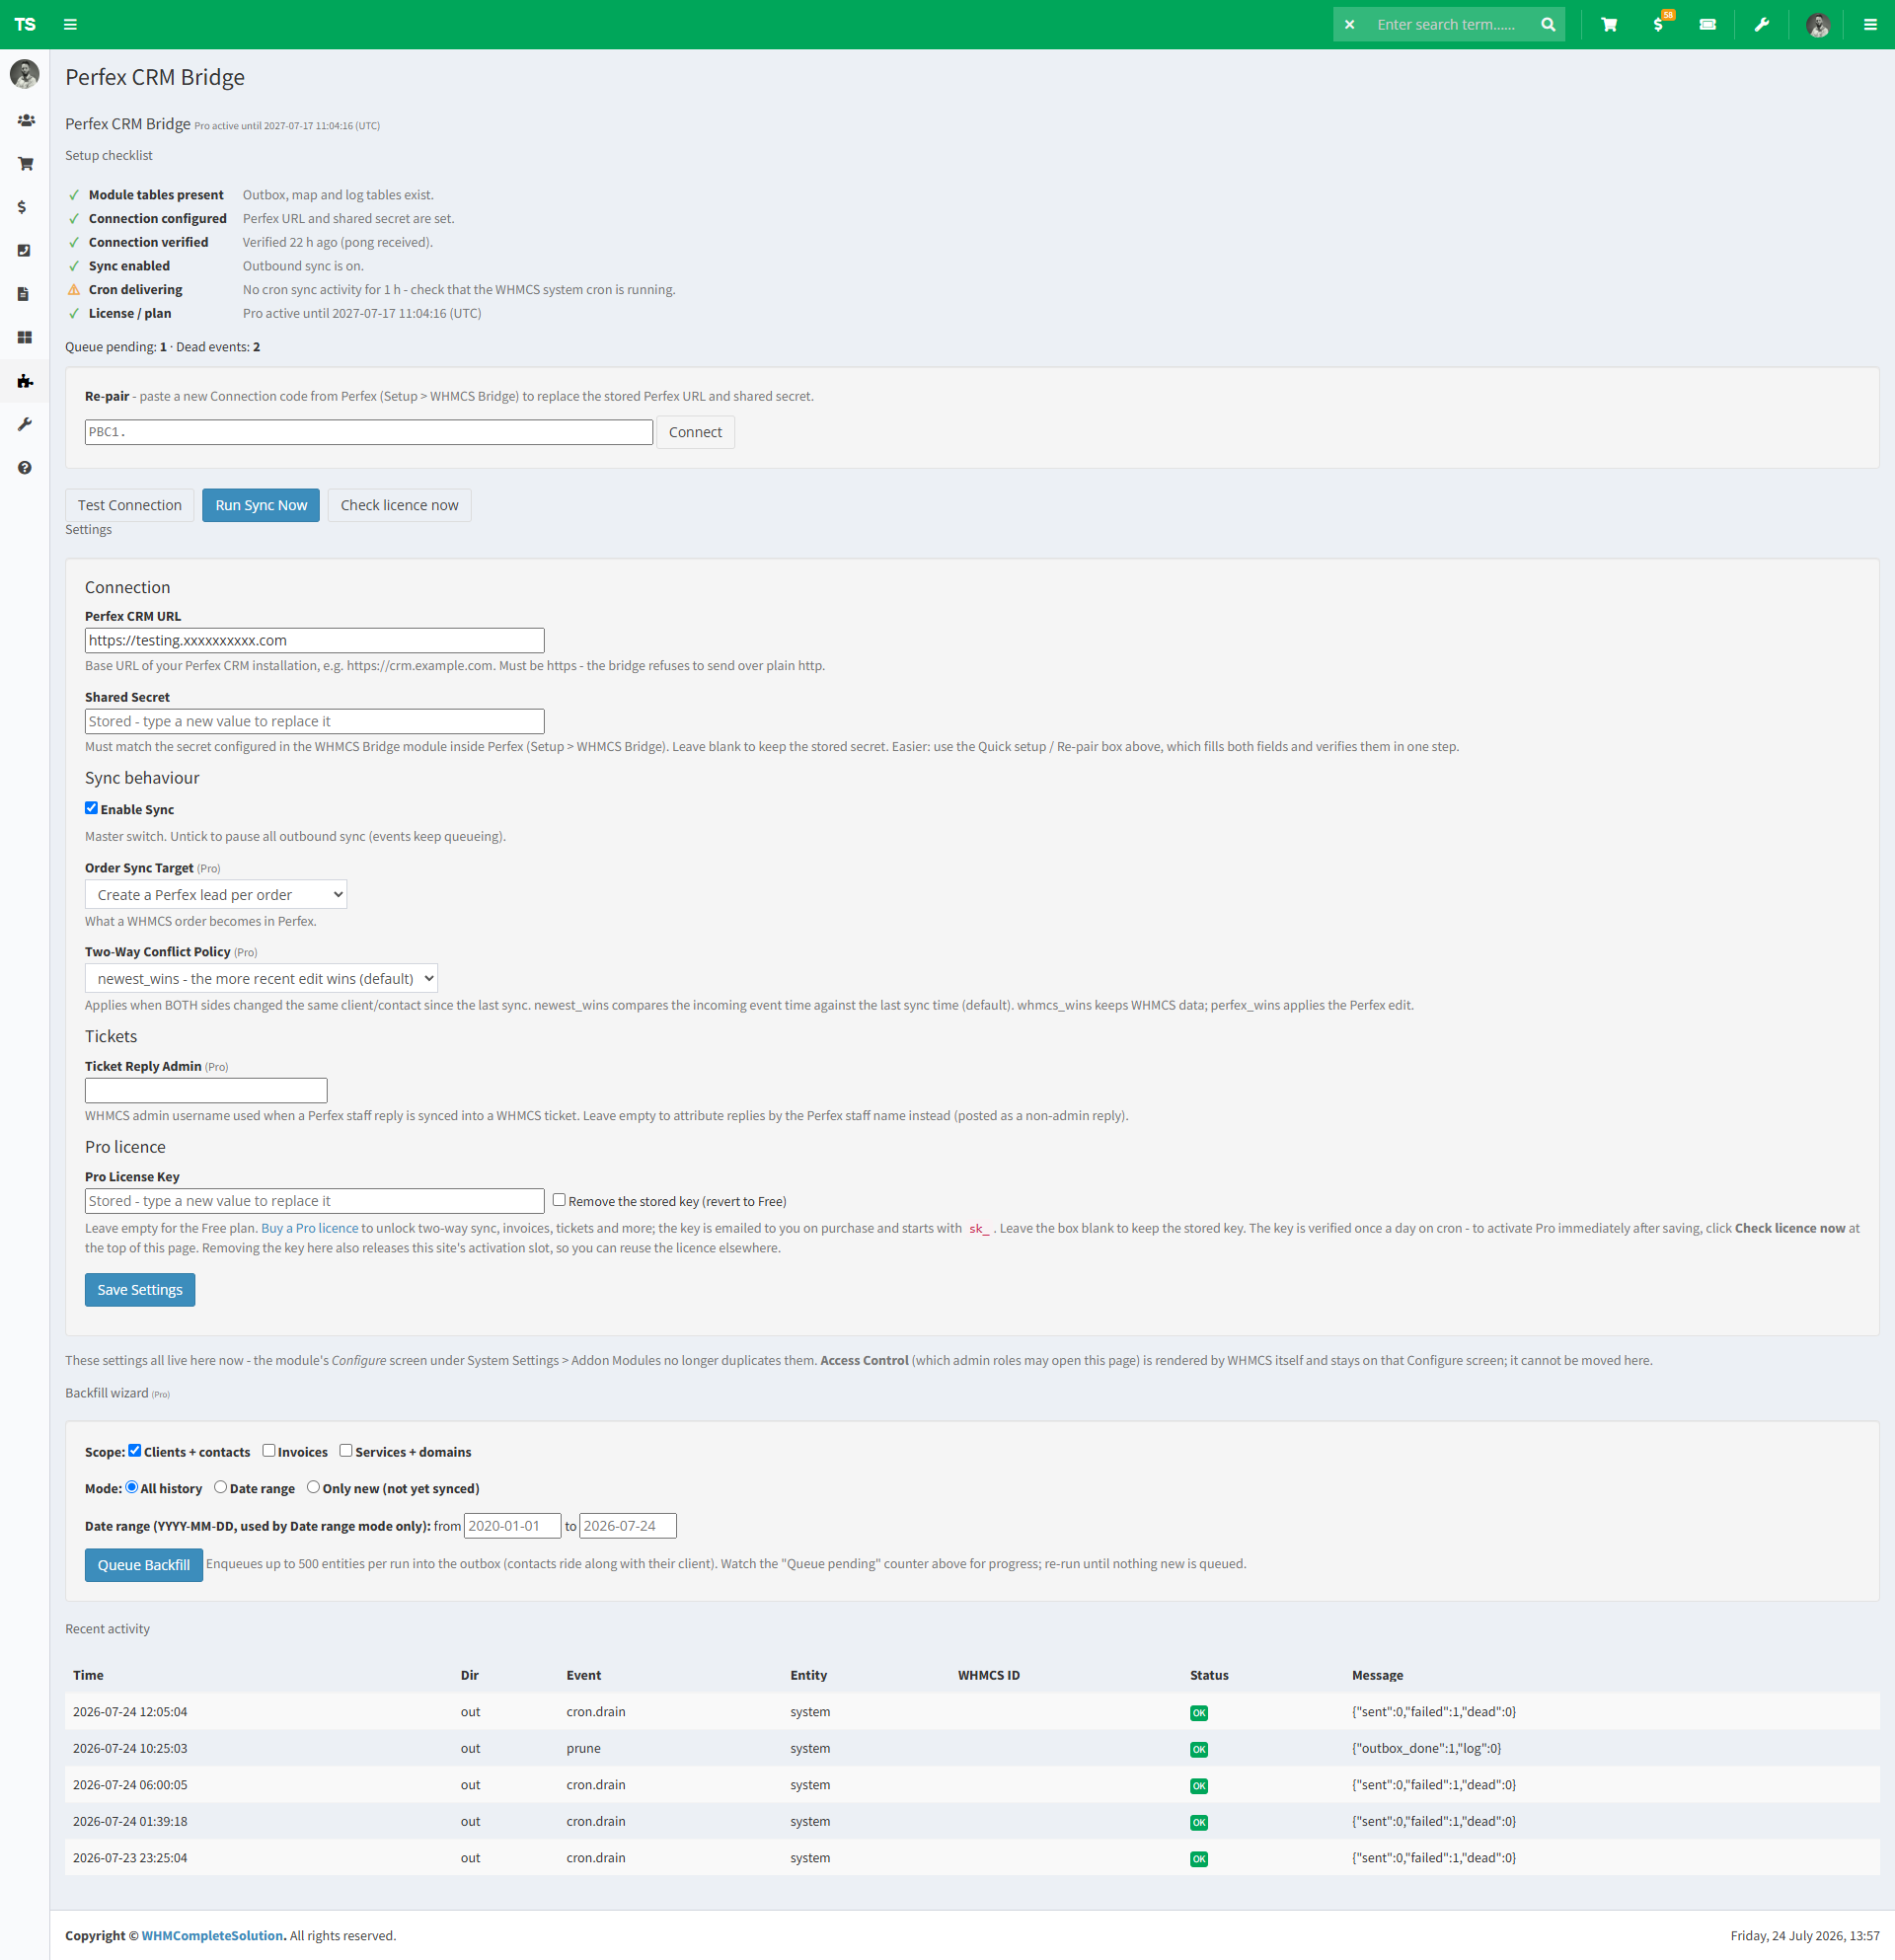The image size is (1895, 1960).
Task: Select the All history mode radio
Action: 132,1487
